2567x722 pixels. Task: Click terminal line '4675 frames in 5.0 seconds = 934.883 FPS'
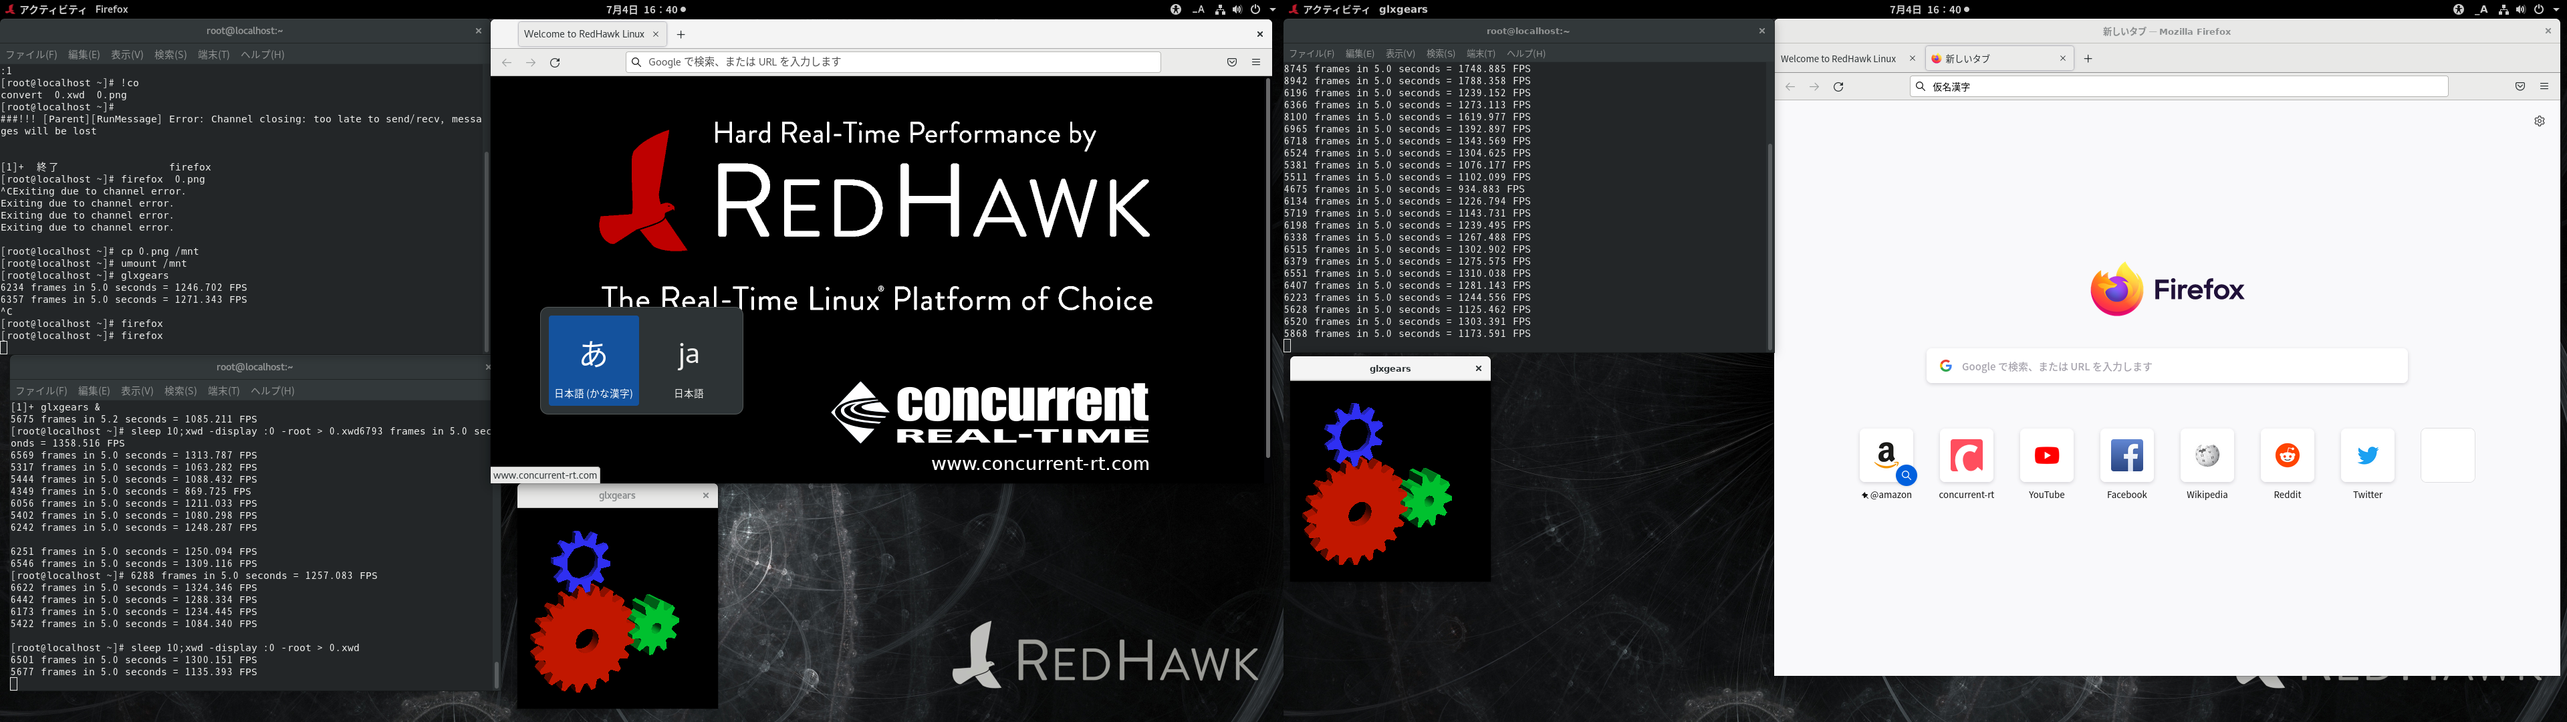1404,189
